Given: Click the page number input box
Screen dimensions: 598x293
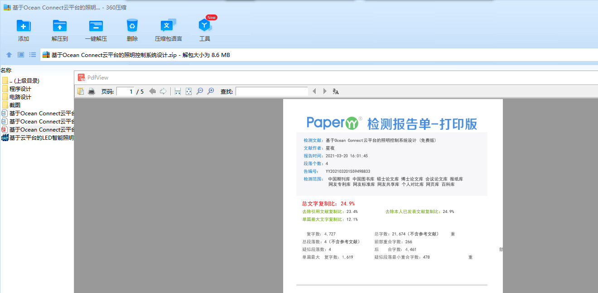Looking at the screenshot, I should click(125, 91).
